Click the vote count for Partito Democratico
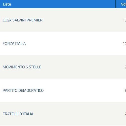 125,90
